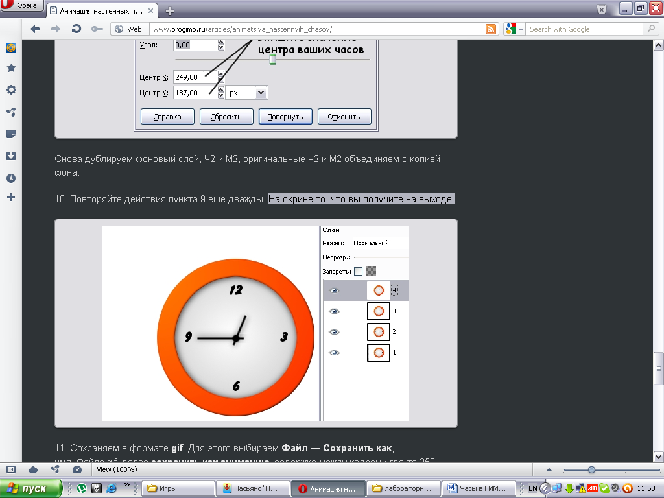Select layer 4 clock thumbnail
The height and width of the screenshot is (498, 664).
[379, 290]
